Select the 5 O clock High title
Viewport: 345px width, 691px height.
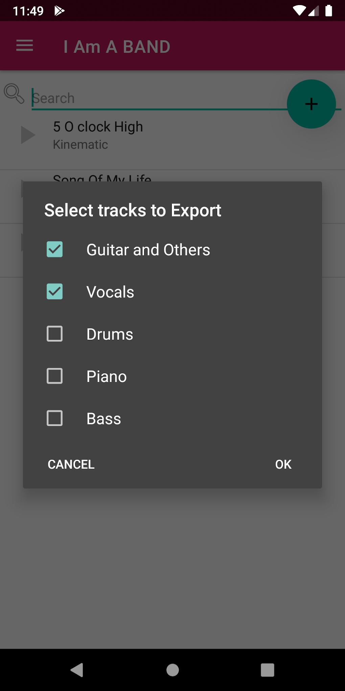[98, 127]
